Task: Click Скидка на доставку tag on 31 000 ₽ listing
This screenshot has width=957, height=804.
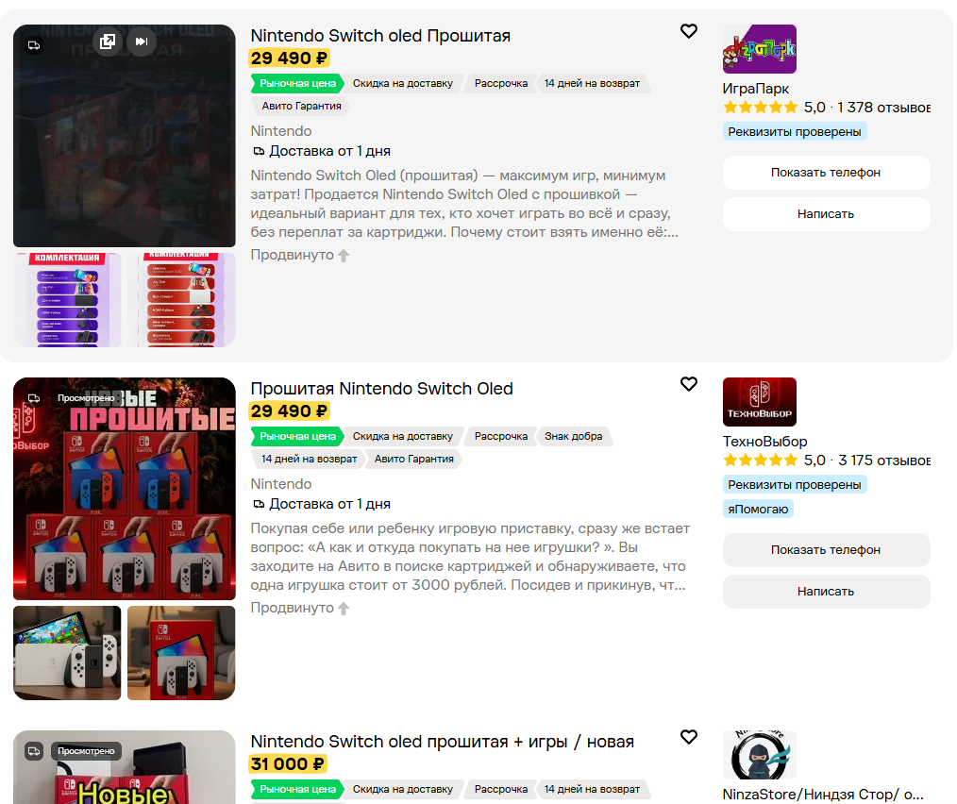Action: (403, 789)
